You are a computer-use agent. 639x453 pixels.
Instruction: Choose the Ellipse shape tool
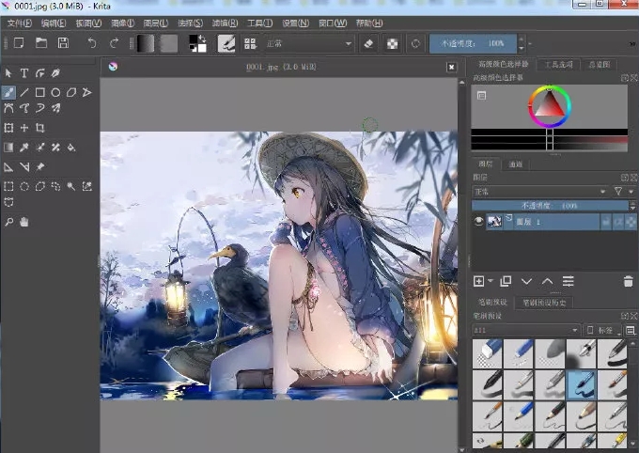click(56, 92)
